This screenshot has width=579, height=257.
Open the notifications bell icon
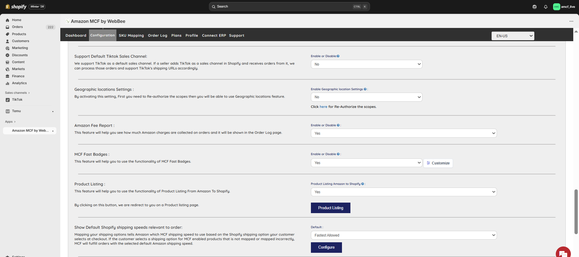tap(546, 7)
